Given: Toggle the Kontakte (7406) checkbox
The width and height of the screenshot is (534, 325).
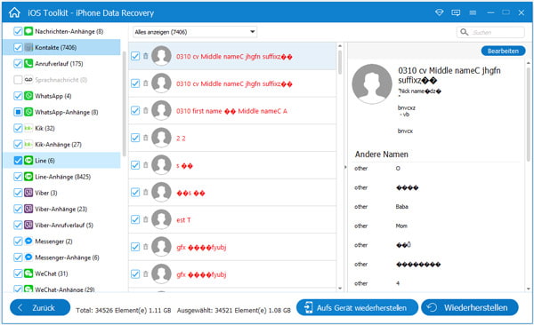Looking at the screenshot, I should pos(18,47).
